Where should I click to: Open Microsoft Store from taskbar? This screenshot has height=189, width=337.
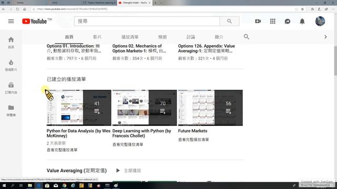tap(47, 185)
